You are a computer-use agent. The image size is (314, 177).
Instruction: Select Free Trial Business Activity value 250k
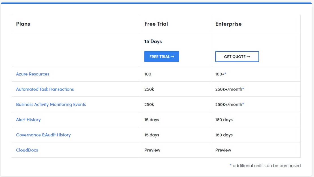click(149, 104)
